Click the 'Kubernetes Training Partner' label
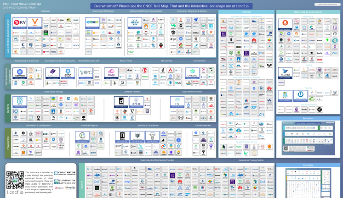This screenshot has width=343, height=198. (x=251, y=160)
